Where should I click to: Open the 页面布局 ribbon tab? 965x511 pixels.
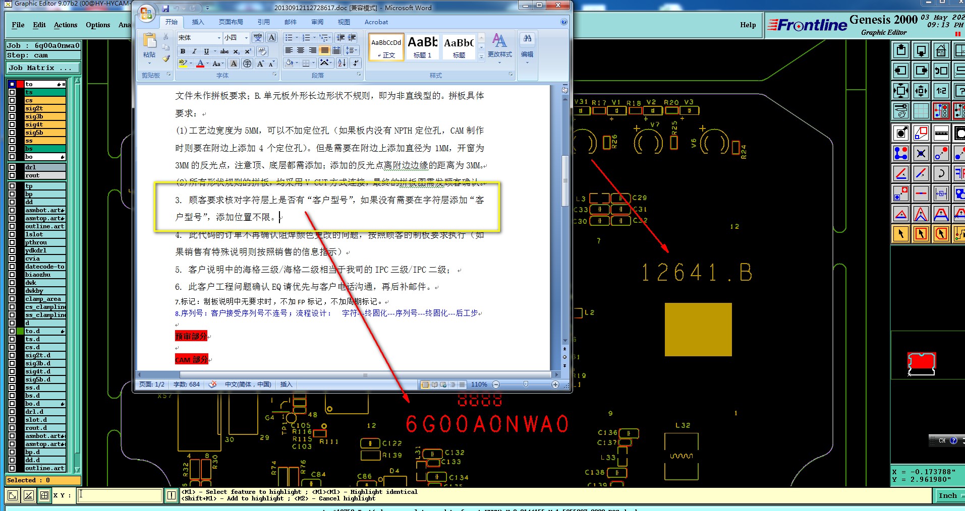pyautogui.click(x=231, y=22)
